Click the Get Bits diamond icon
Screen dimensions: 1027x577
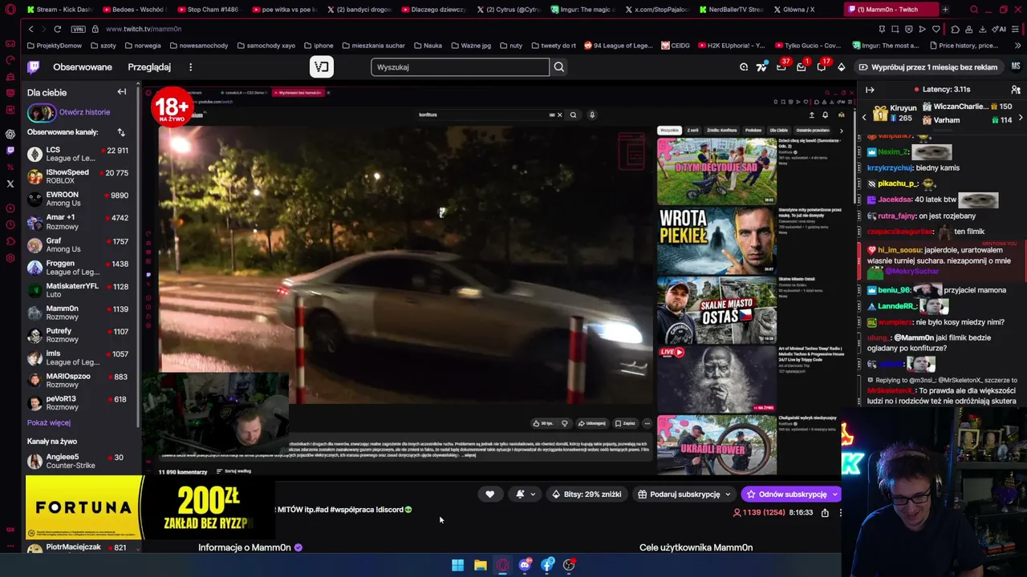click(841, 67)
